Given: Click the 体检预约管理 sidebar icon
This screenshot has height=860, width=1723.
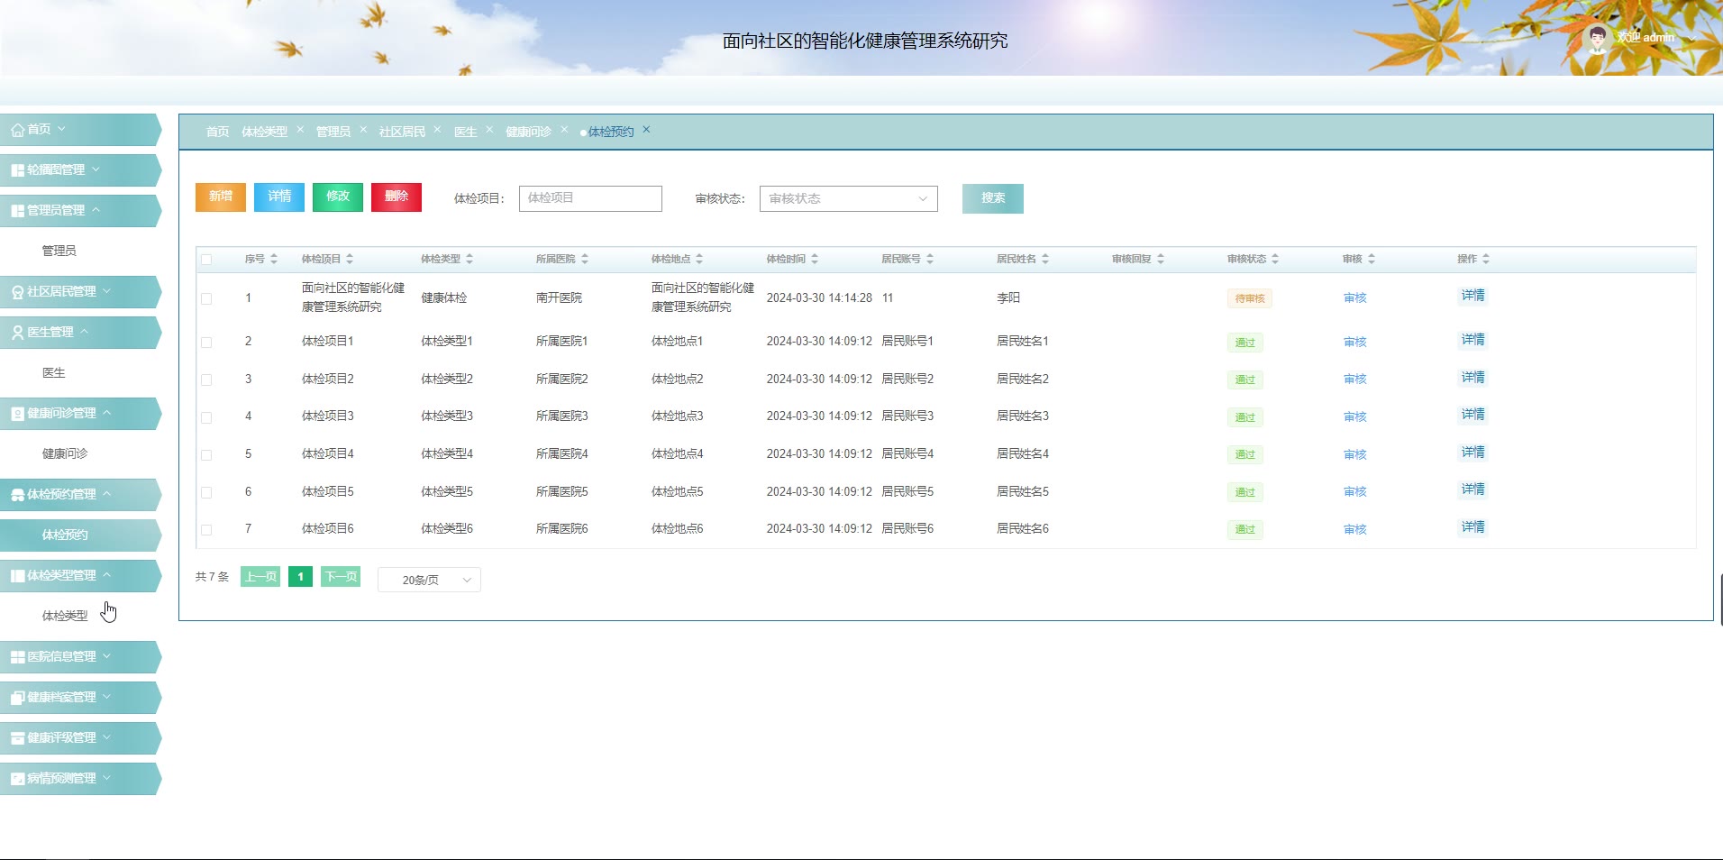Looking at the screenshot, I should coord(17,495).
